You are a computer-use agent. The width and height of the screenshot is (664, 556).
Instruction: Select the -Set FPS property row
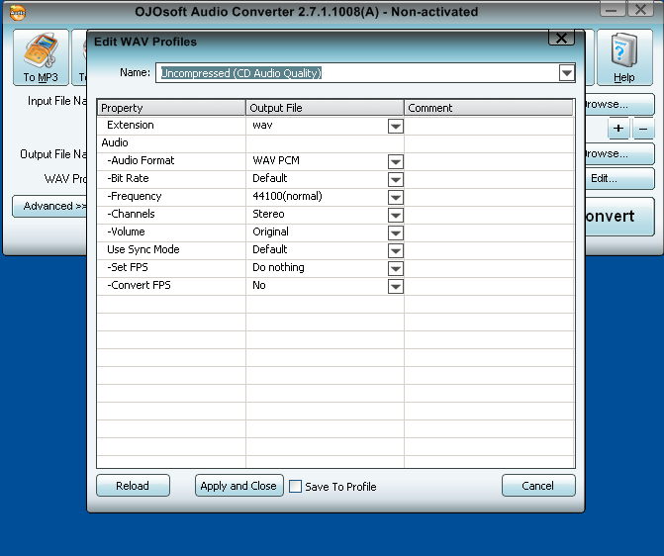coord(335,268)
